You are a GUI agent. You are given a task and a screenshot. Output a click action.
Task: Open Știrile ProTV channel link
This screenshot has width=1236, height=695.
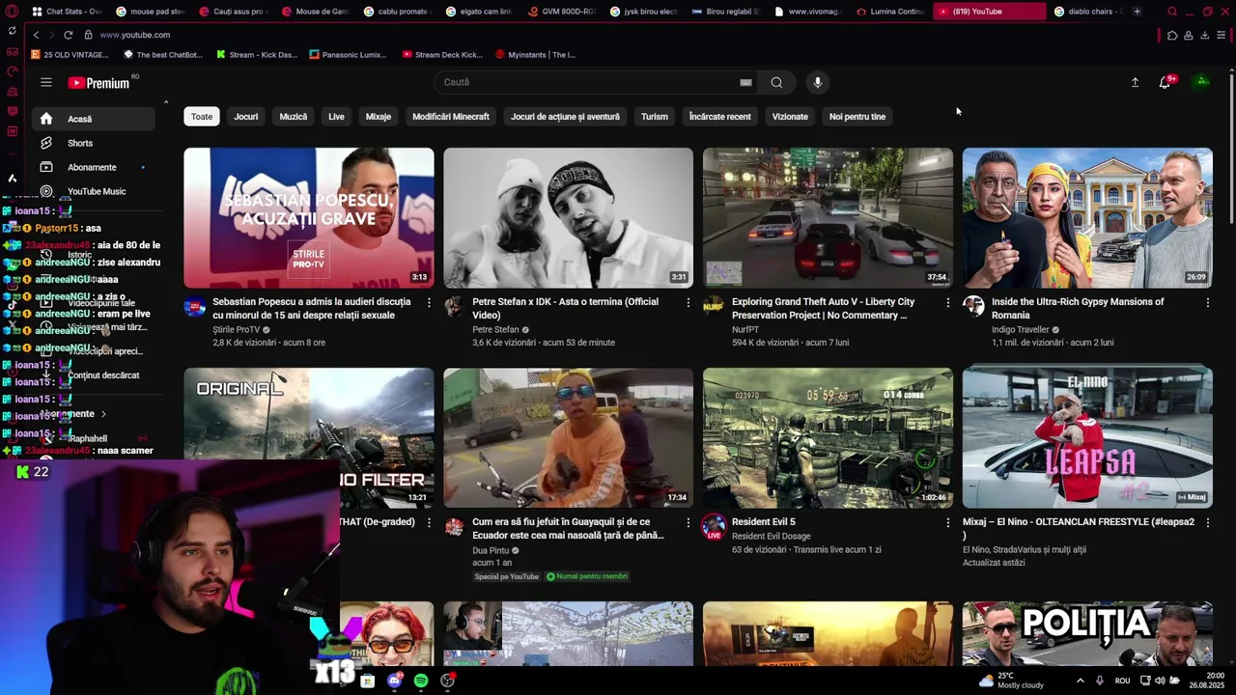click(x=237, y=329)
